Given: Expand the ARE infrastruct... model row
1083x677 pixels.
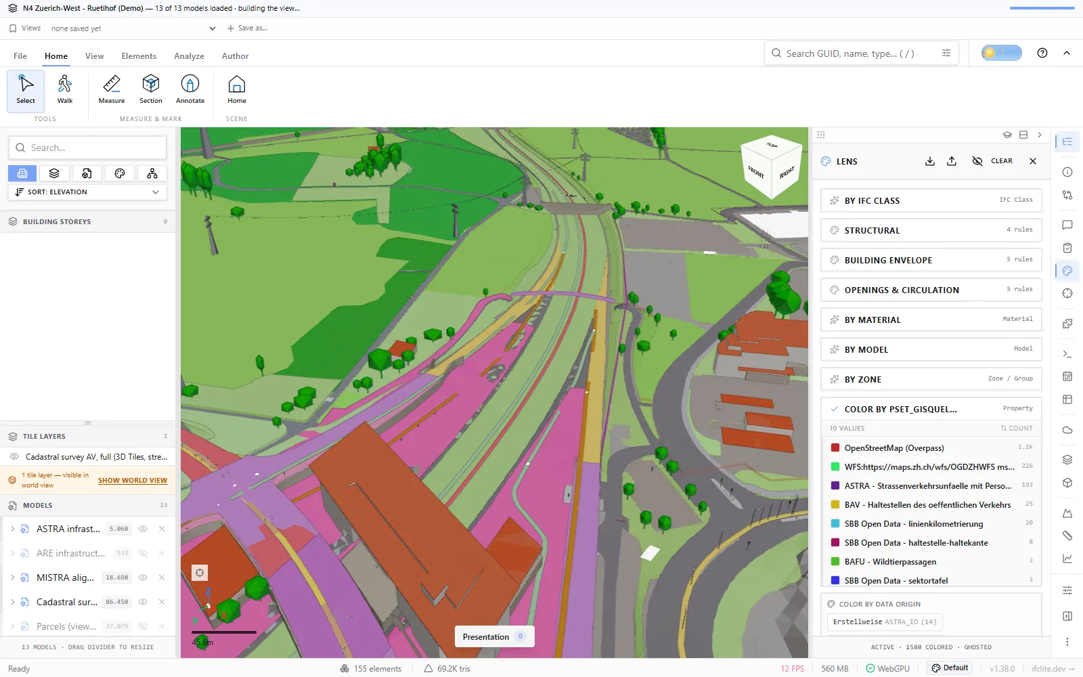Looking at the screenshot, I should pos(12,553).
